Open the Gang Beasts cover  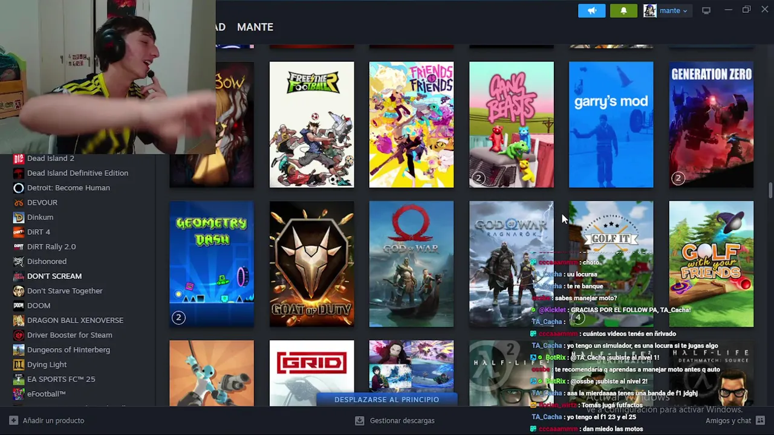512,124
